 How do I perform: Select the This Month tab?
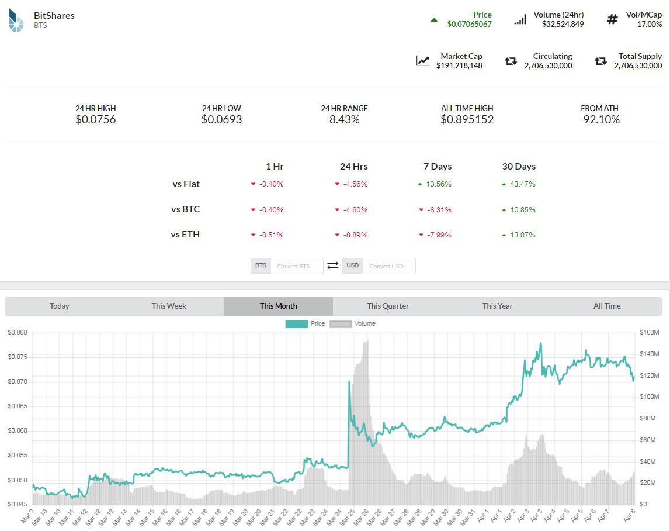coord(278,306)
